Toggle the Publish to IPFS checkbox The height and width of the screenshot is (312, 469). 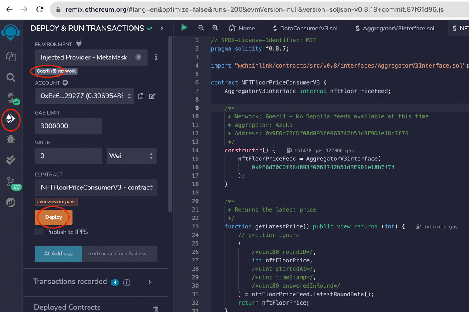[39, 232]
